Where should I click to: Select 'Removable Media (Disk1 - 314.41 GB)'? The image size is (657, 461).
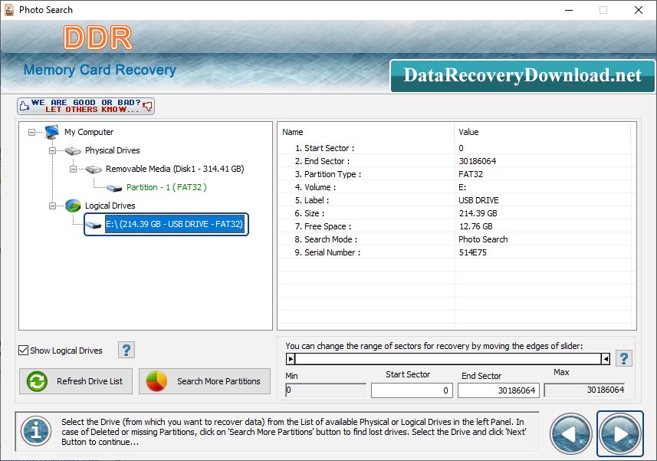pos(175,169)
